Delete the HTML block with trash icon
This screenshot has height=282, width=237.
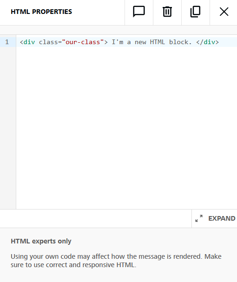pos(167,12)
